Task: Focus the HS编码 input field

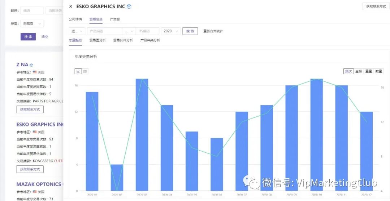Action: coord(147,31)
